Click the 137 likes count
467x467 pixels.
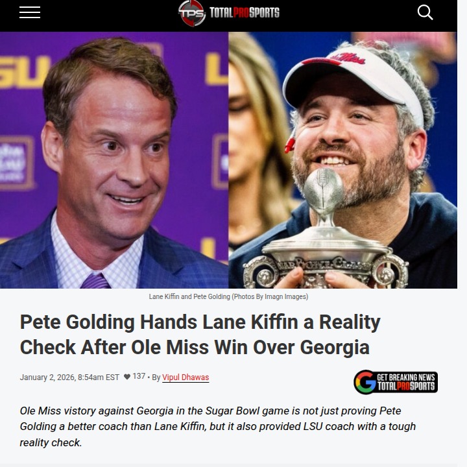(139, 376)
